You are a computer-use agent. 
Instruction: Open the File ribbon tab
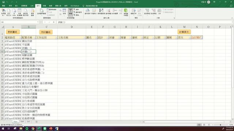[4, 6]
